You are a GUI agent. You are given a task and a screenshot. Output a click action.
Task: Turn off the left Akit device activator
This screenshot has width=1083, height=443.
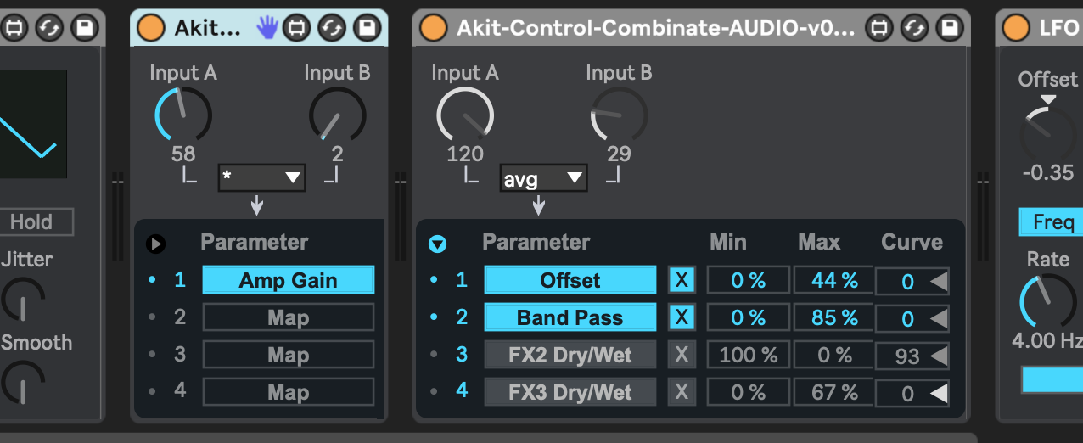[151, 28]
